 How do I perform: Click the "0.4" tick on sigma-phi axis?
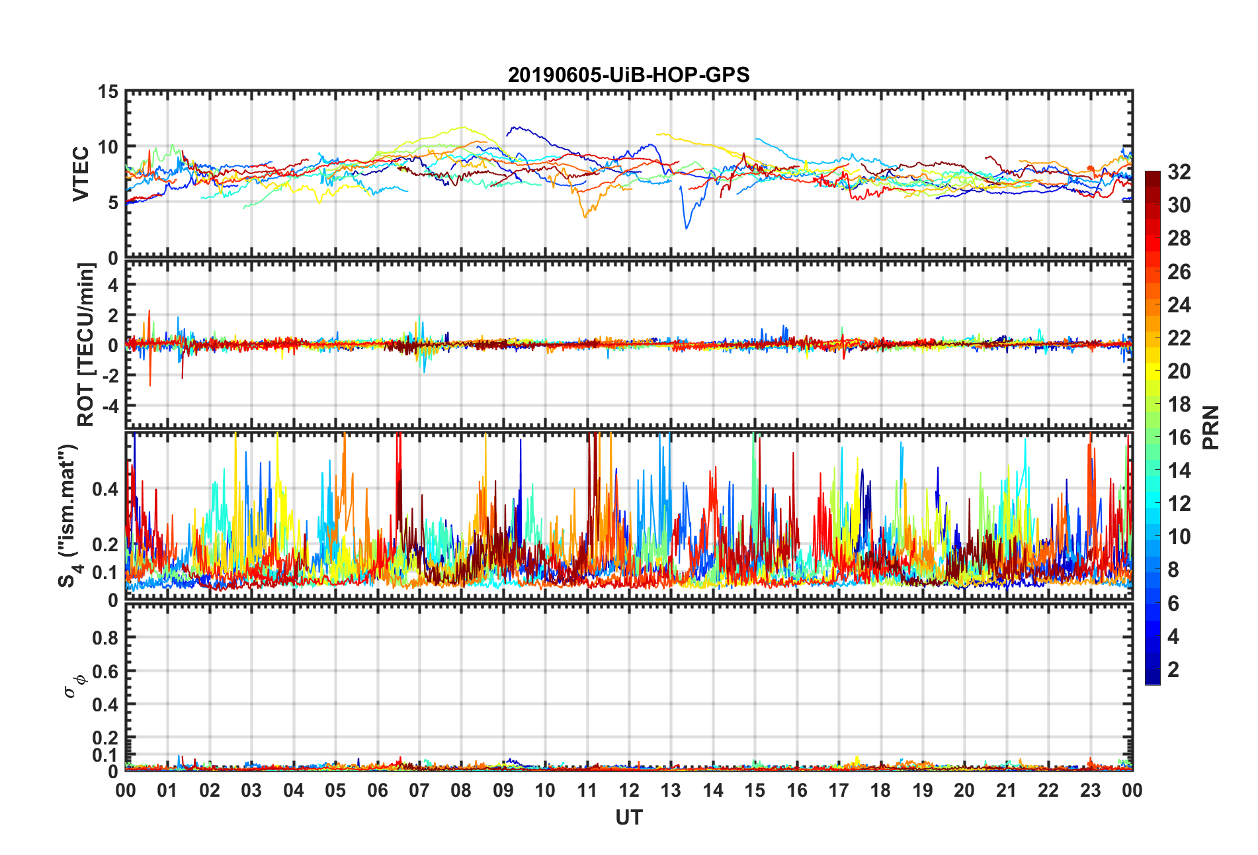tap(106, 705)
